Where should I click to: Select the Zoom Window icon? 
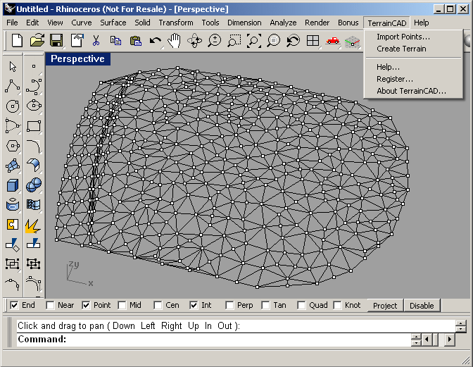point(234,40)
